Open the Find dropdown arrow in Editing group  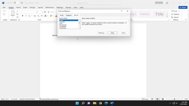tap(179, 11)
